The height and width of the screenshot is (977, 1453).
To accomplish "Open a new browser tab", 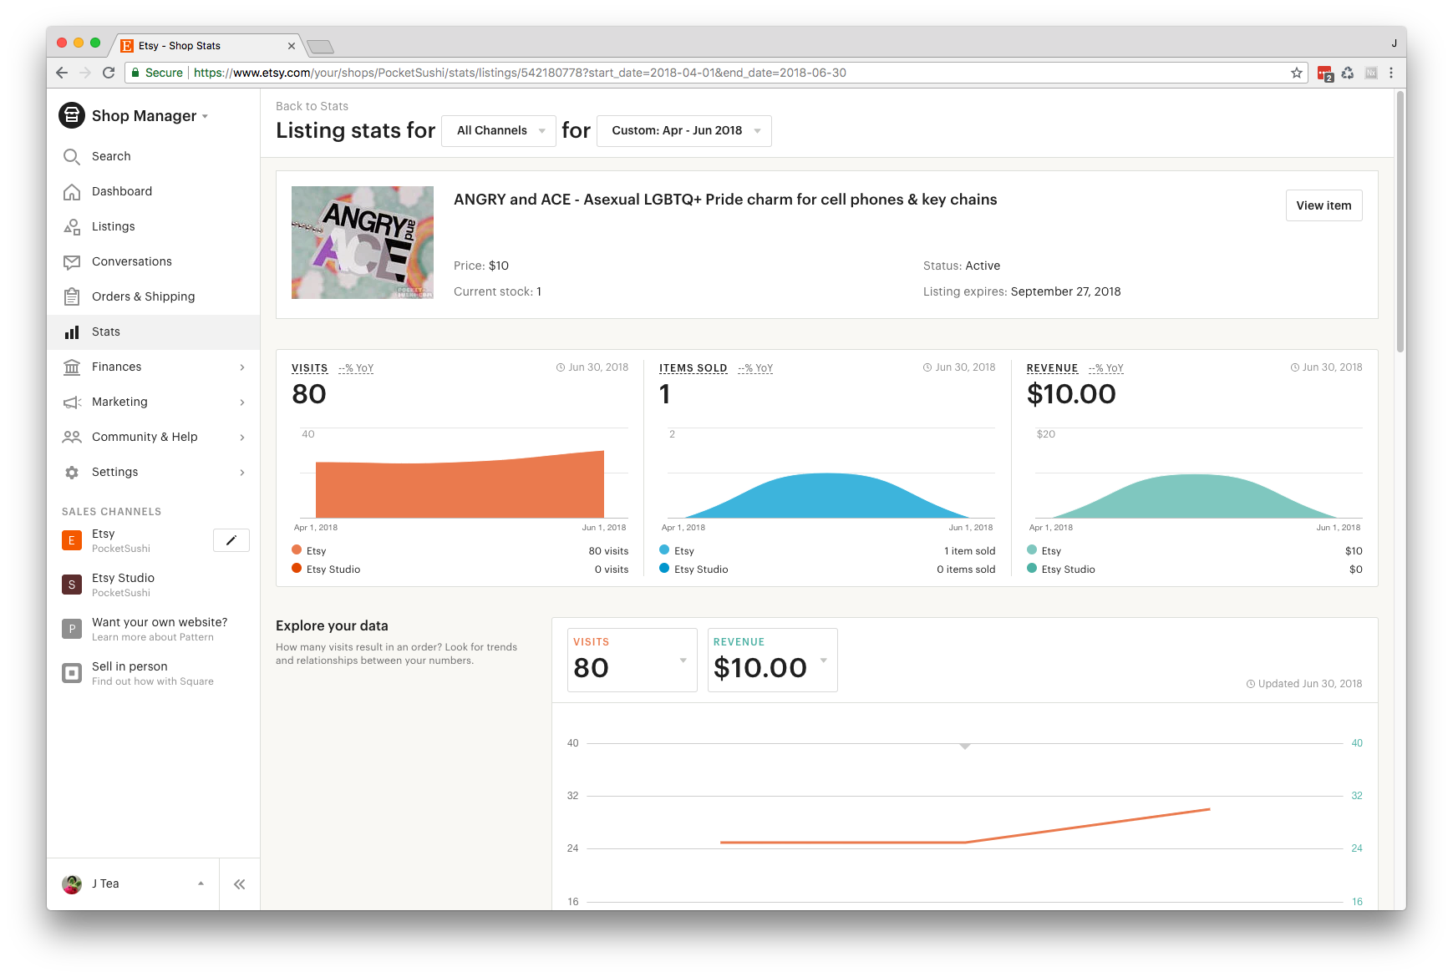I will (x=320, y=47).
